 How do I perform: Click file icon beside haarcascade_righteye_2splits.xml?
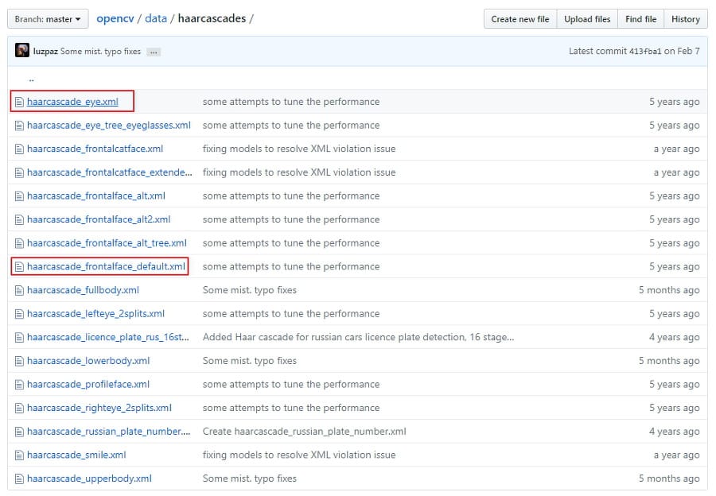point(19,409)
